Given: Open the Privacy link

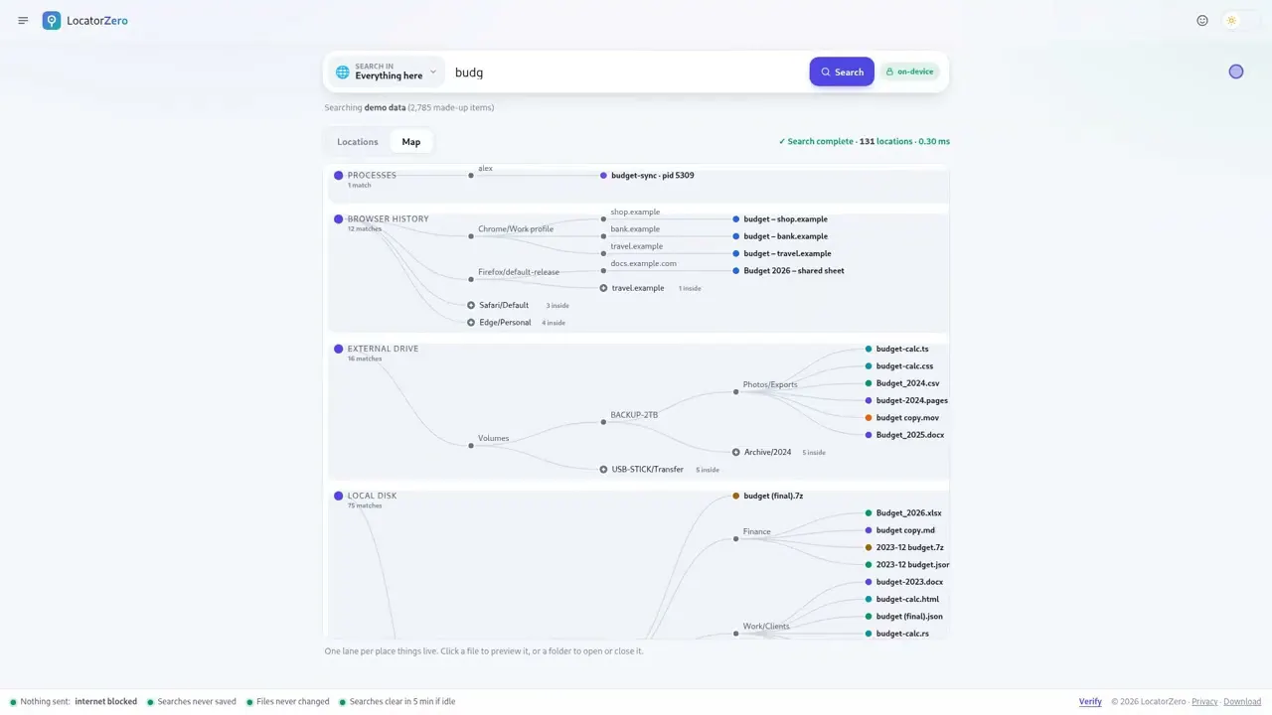Looking at the screenshot, I should [1204, 702].
